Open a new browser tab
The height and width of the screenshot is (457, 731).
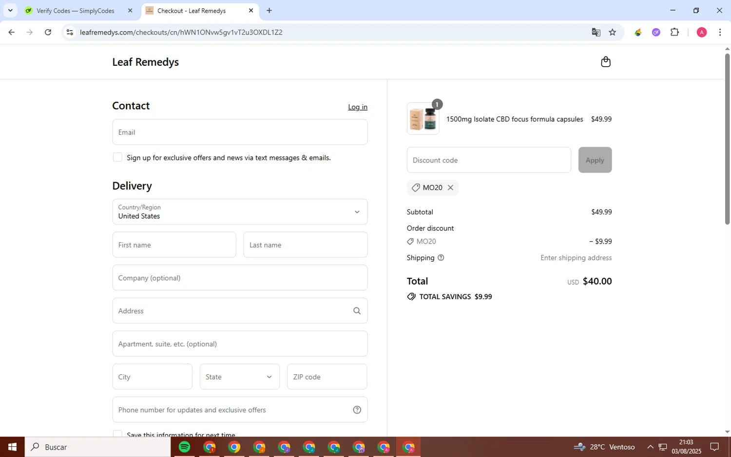269,11
